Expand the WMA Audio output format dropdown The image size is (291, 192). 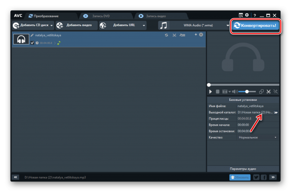click(228, 25)
